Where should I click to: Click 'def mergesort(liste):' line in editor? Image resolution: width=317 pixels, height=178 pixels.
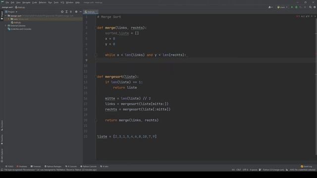point(118,77)
